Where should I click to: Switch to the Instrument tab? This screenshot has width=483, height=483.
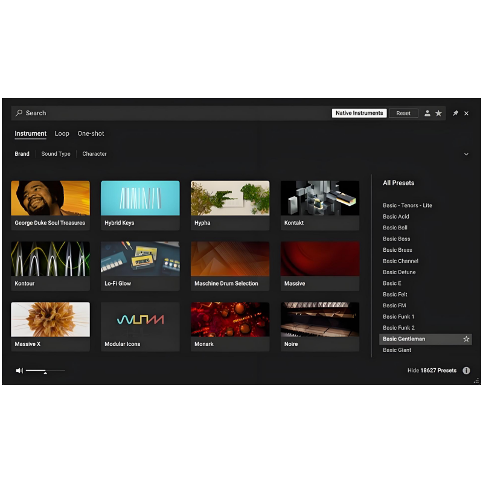click(31, 133)
